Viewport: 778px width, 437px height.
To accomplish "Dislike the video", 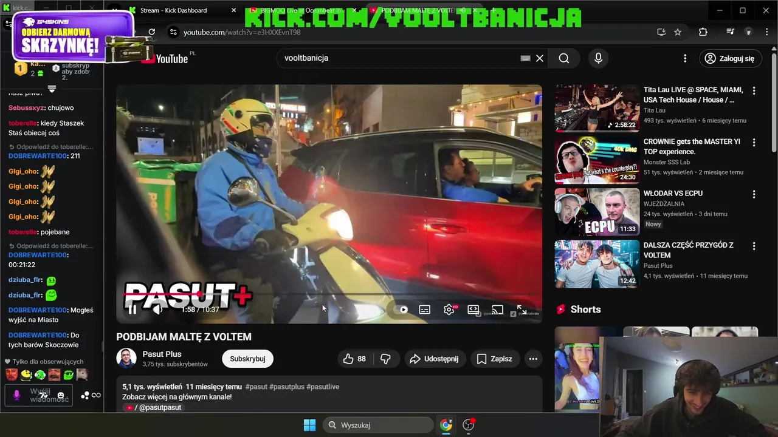I will point(385,359).
